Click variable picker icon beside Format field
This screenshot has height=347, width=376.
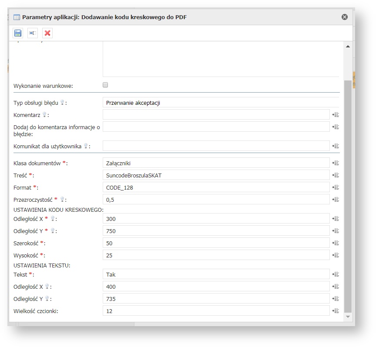click(x=336, y=187)
